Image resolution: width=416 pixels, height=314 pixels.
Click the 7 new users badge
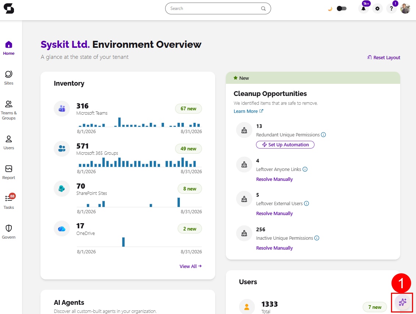tap(374, 307)
